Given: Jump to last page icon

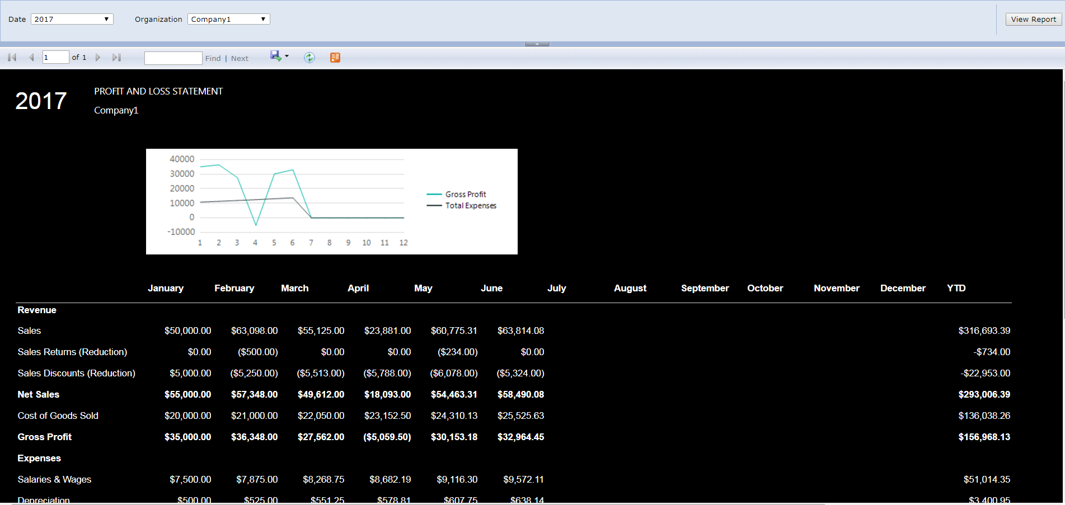Looking at the screenshot, I should click(116, 58).
